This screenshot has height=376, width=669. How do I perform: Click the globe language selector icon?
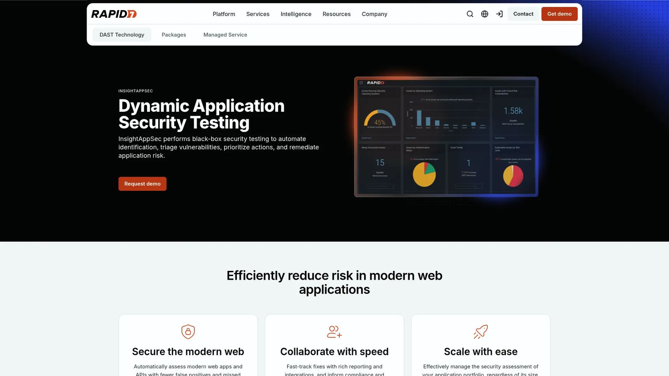(x=485, y=14)
